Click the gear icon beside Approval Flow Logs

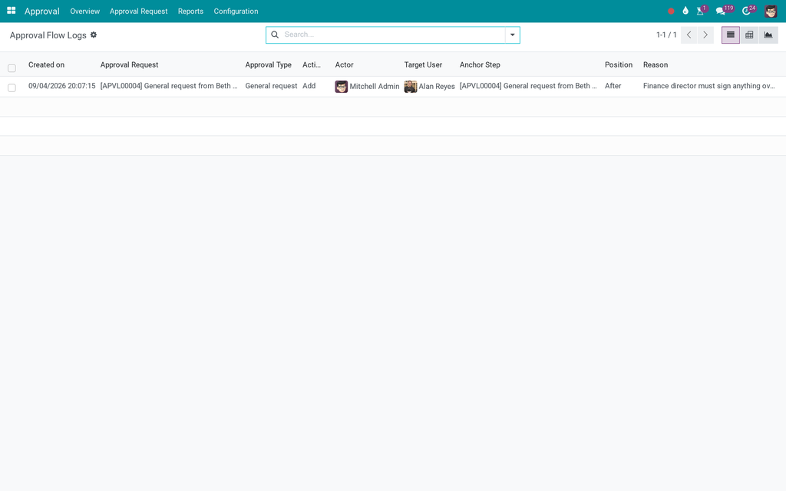click(x=93, y=35)
